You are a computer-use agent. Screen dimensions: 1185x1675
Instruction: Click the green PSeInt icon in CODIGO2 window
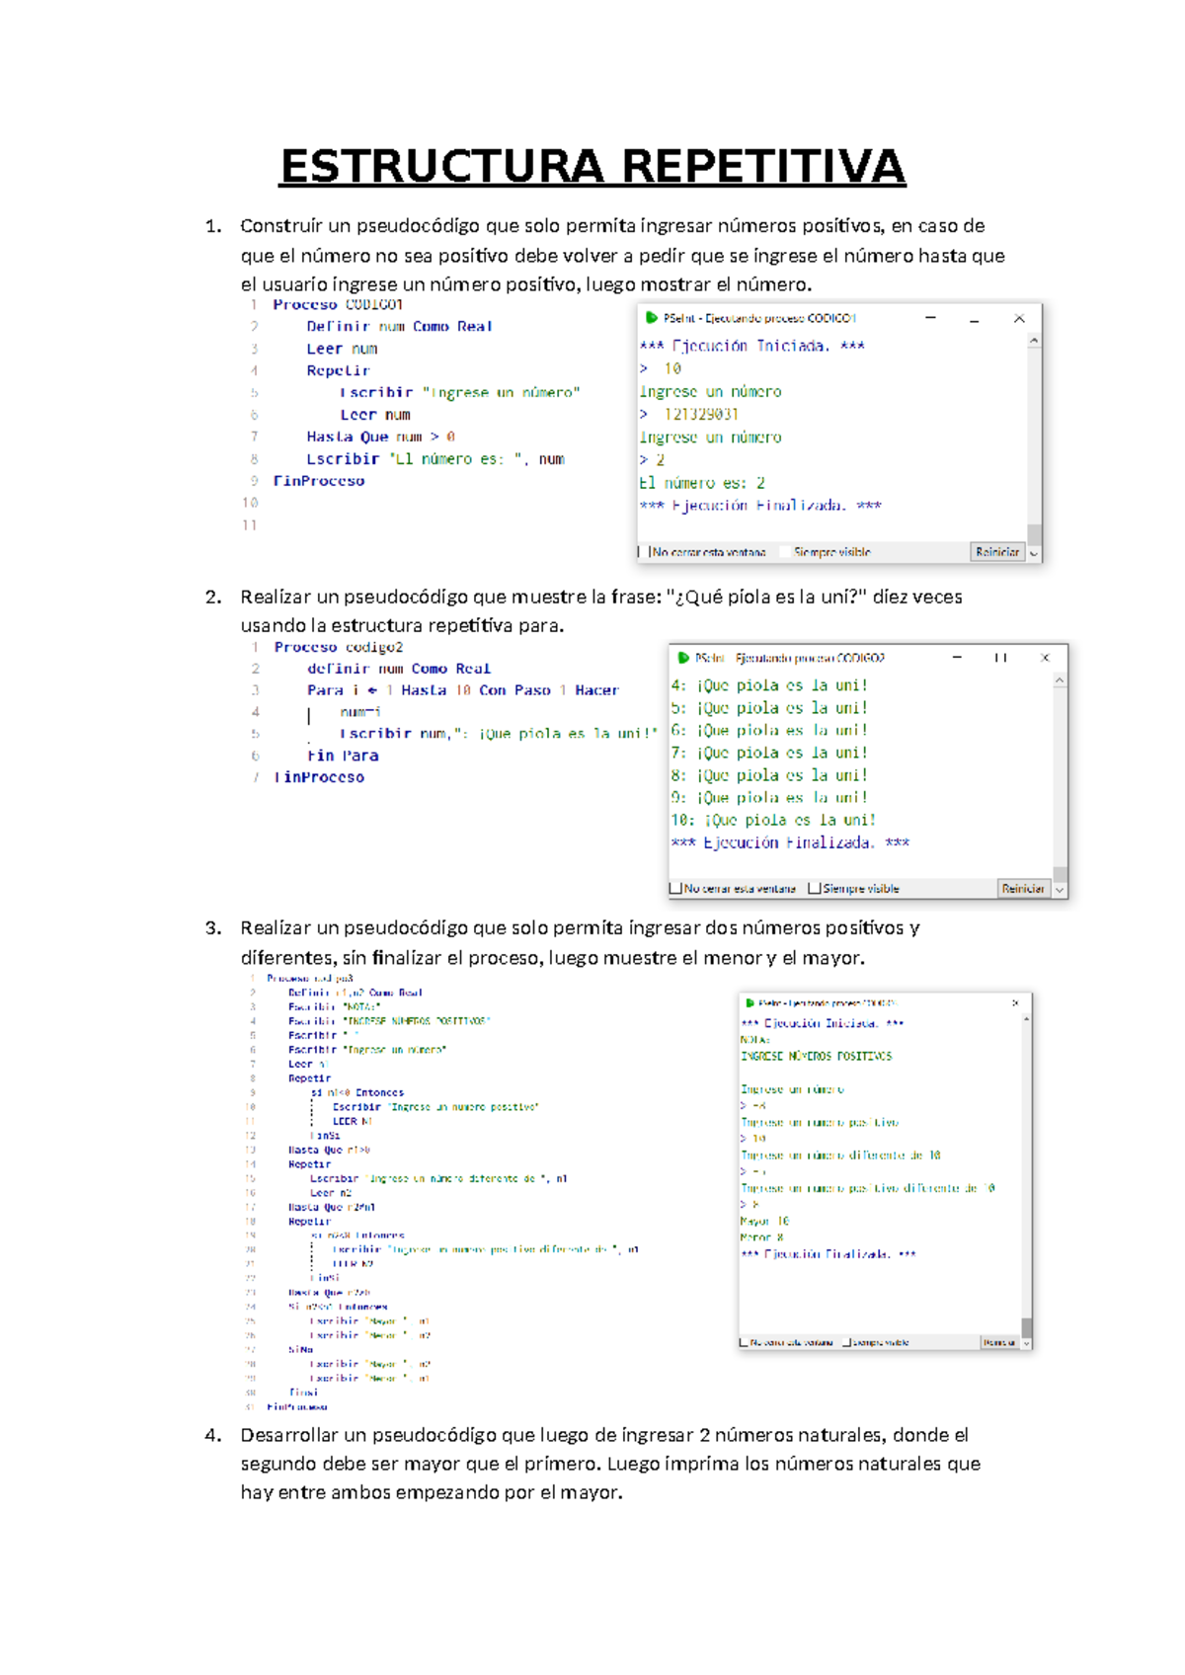(682, 658)
